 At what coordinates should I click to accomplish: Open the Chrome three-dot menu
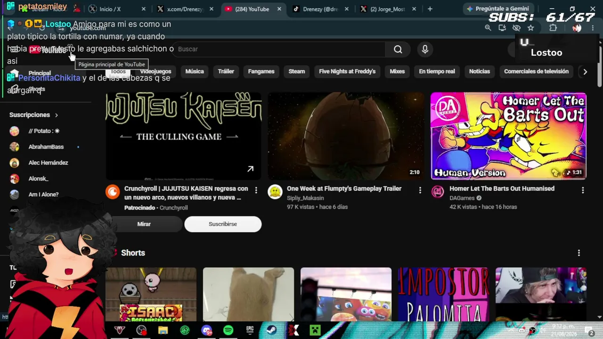tap(592, 28)
